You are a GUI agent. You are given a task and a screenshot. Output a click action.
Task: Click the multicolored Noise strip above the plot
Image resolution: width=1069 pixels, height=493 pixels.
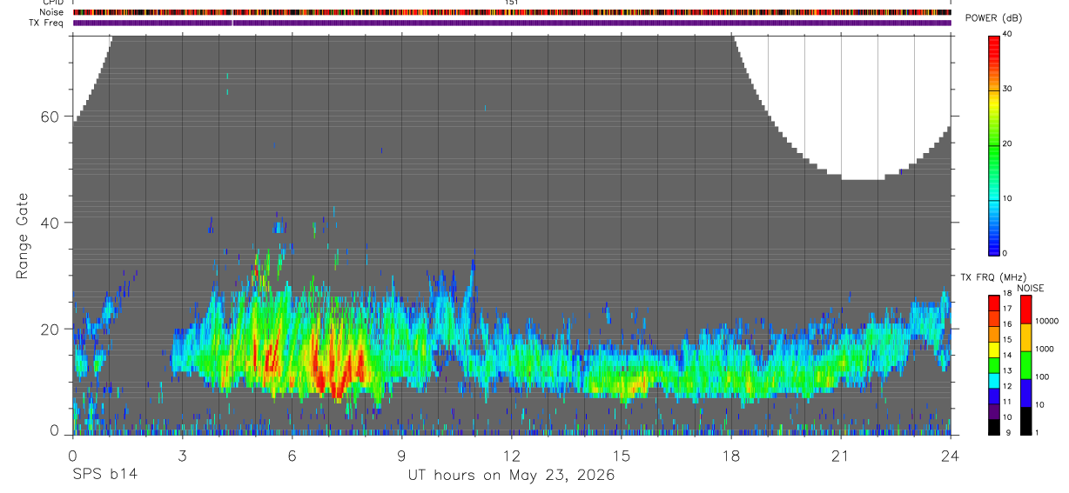[512, 12]
